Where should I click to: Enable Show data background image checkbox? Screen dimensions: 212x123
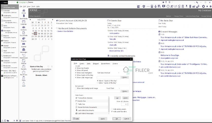(76, 88)
